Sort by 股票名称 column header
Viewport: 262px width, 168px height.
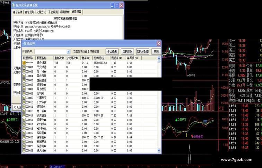pos(45,58)
